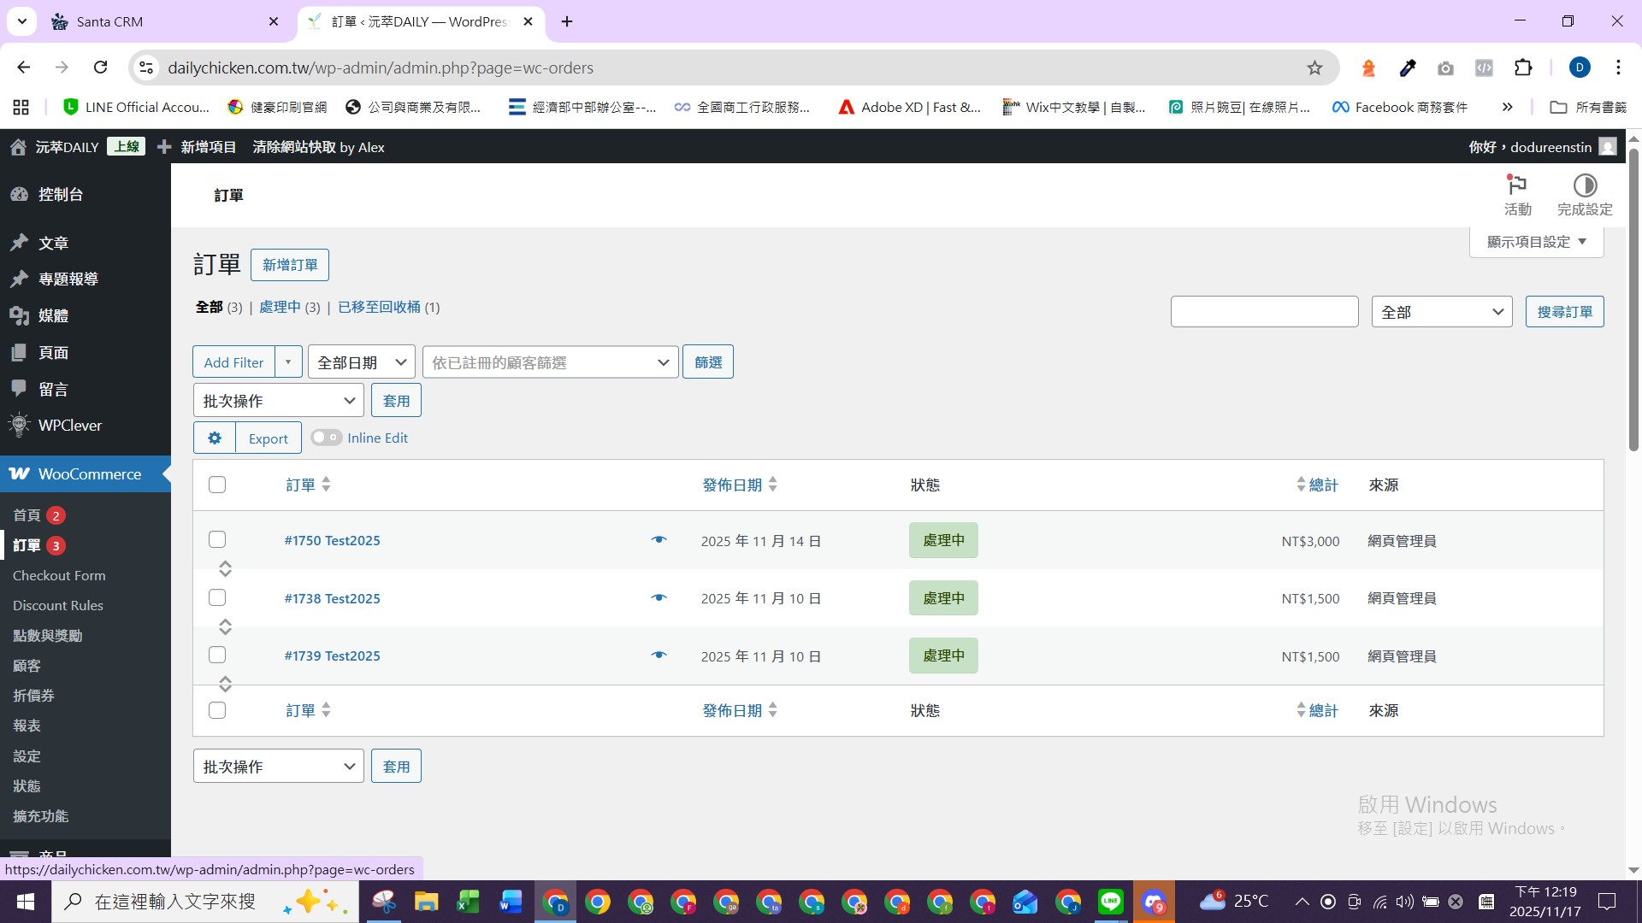Open Discount Rules in the WooCommerce submenu

tap(58, 606)
